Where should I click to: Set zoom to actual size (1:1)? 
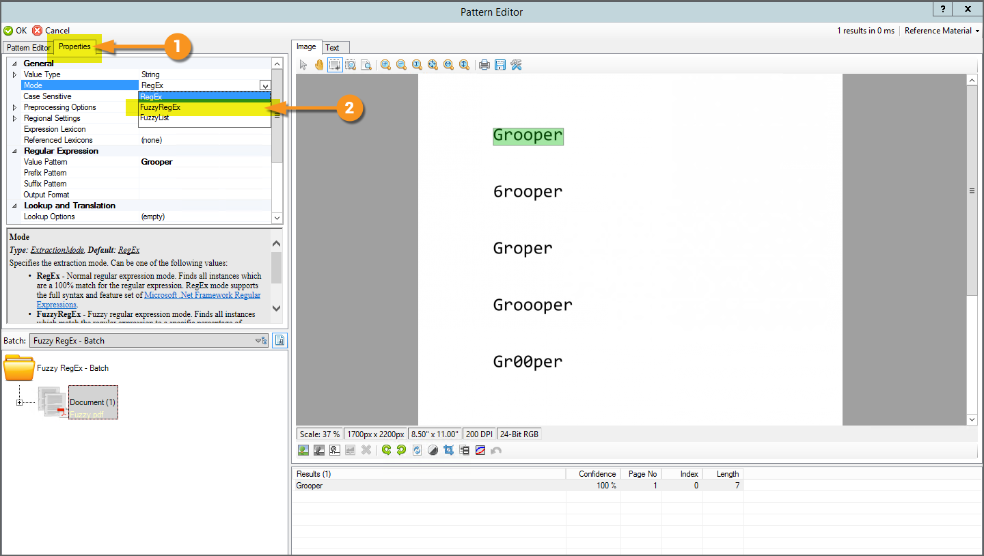417,65
